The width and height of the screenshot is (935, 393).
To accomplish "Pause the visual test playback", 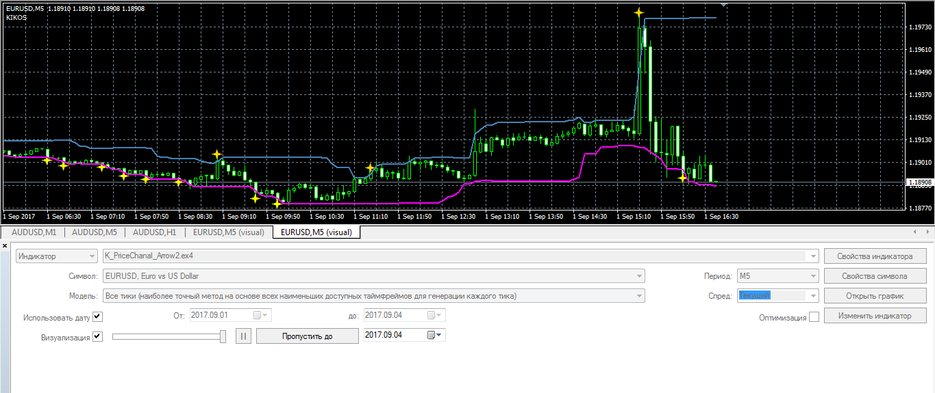I will [x=245, y=336].
